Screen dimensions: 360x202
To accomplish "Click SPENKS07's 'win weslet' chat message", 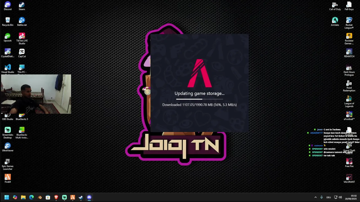I will point(329,149).
